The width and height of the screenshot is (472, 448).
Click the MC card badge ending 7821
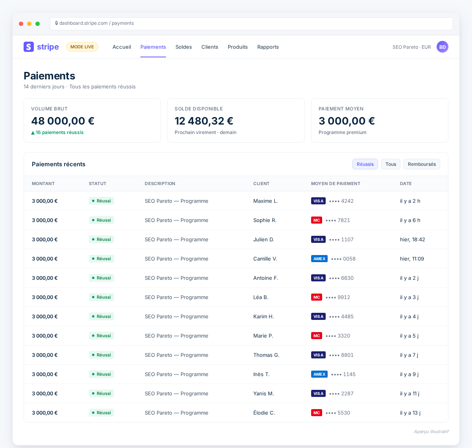point(317,220)
